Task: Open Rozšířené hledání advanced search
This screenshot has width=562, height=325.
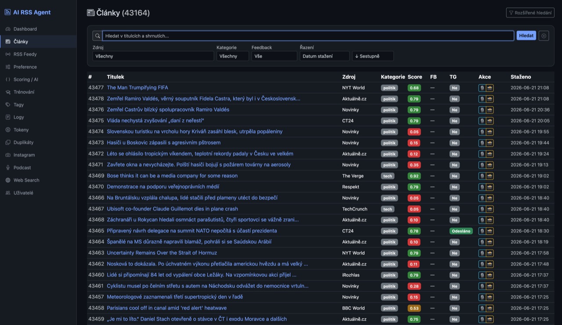Action: click(530, 13)
